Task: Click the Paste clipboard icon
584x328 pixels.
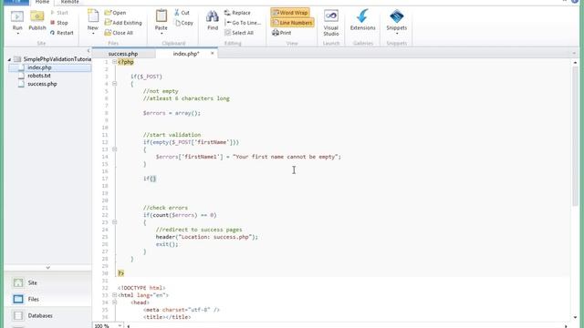Action: click(x=162, y=16)
